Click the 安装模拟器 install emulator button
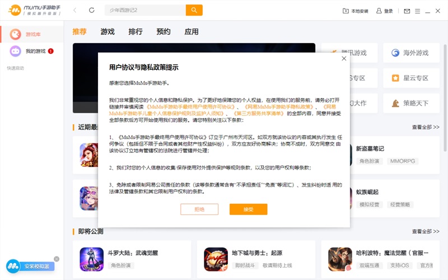The width and height of the screenshot is (448, 280). coord(30,267)
